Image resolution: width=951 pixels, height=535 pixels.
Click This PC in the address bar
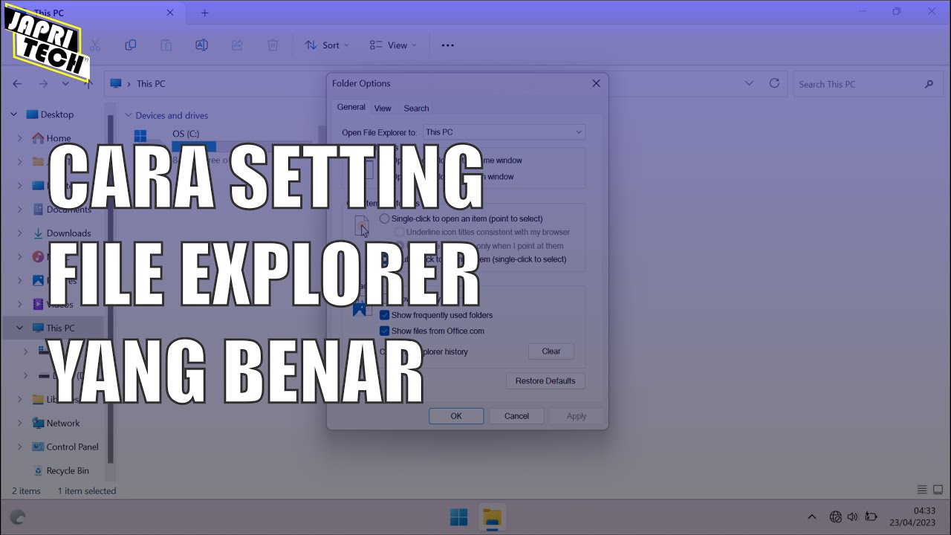tap(151, 84)
